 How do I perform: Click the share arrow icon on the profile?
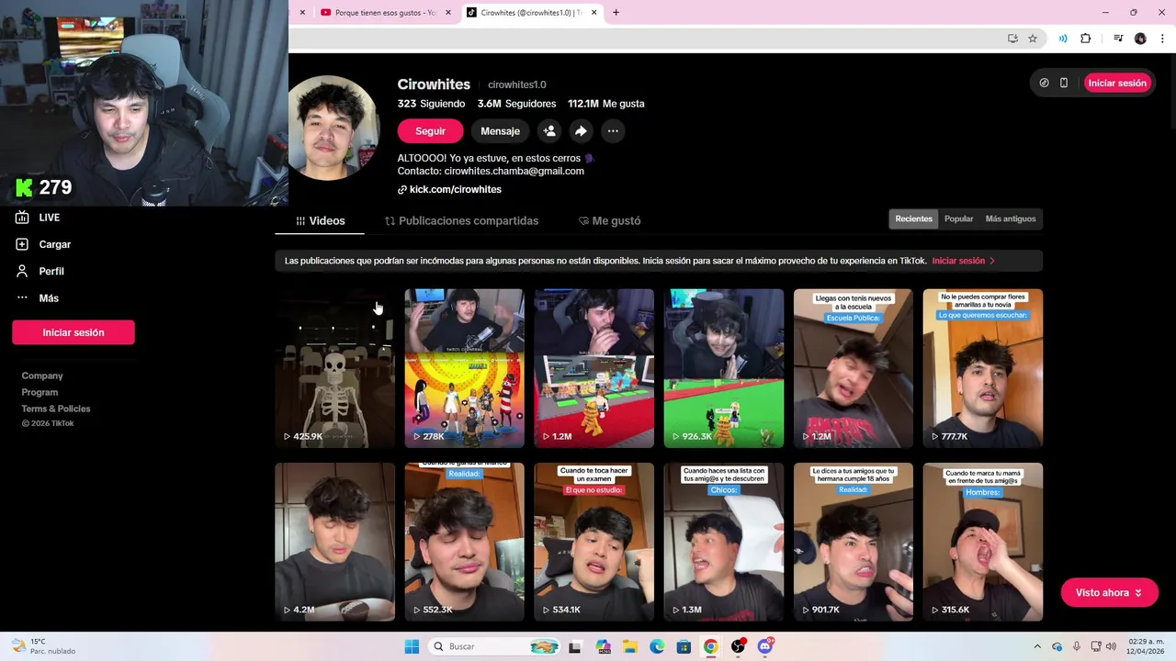coord(581,131)
